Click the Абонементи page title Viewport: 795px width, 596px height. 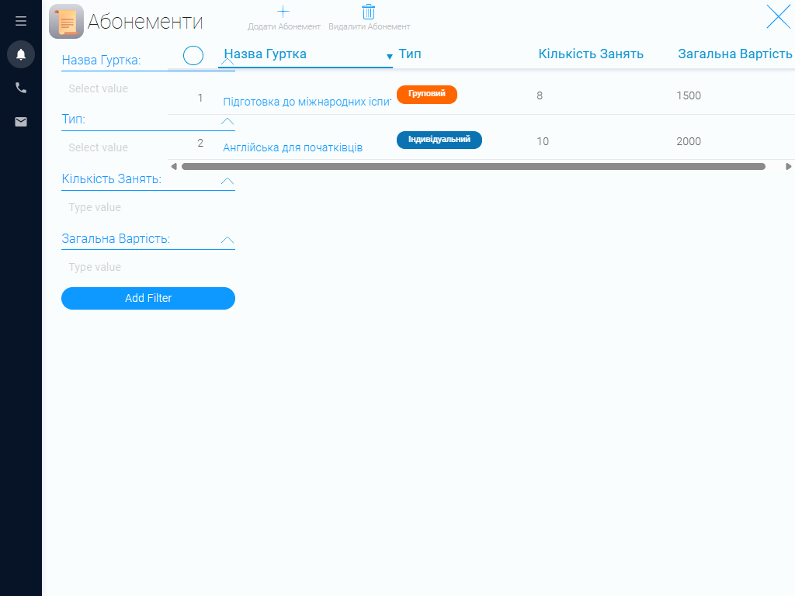click(145, 21)
